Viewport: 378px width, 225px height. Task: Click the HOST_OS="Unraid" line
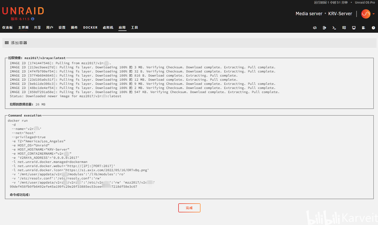click(30, 145)
